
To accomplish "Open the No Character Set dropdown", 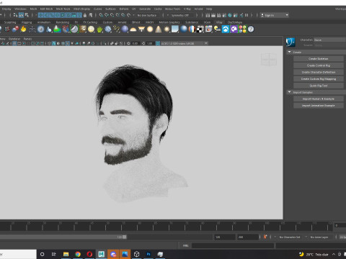I will point(290,237).
